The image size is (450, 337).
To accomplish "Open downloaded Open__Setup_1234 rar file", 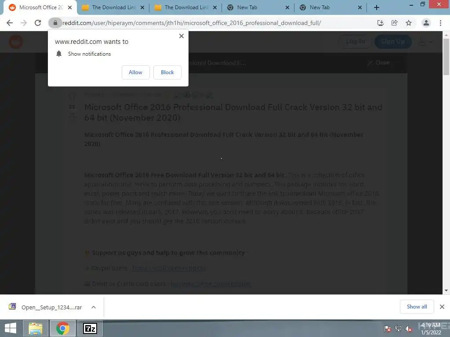I will click(x=46, y=307).
